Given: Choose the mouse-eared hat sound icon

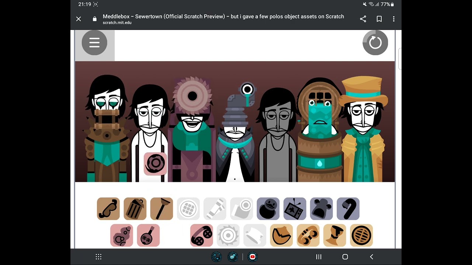Looking at the screenshot, I should (322, 209).
